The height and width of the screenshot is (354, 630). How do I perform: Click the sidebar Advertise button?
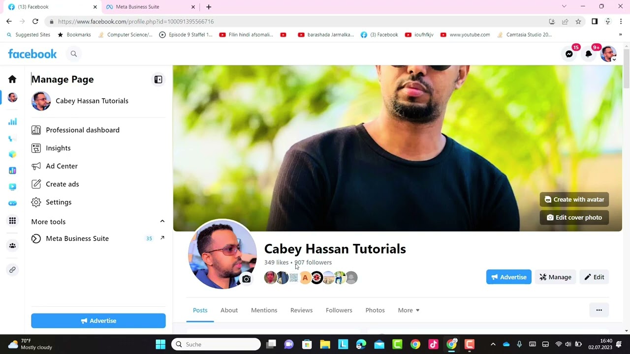[x=98, y=321]
